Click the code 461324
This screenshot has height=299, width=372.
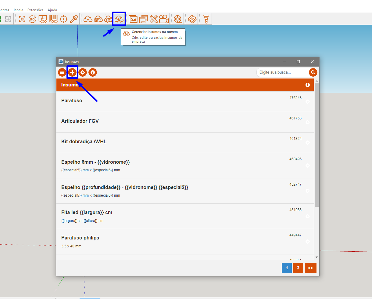tap(295, 139)
